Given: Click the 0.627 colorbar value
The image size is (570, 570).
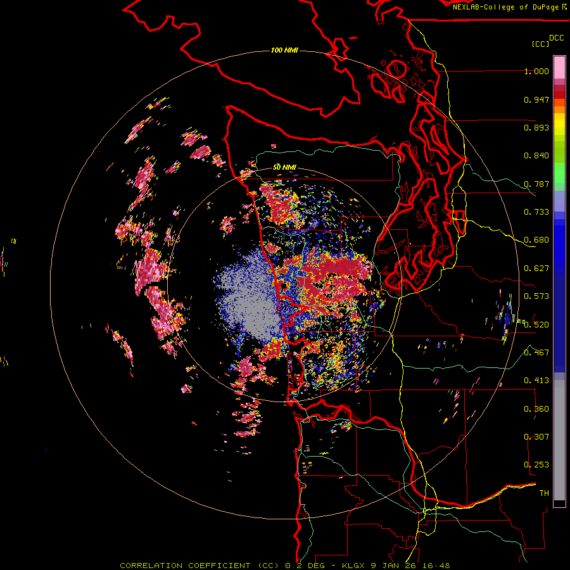Looking at the screenshot, I should pos(536,269).
